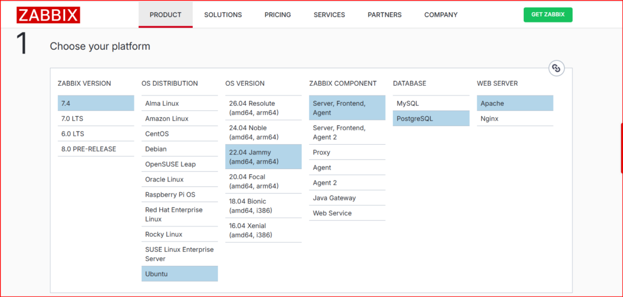Choose Raspberry Pi OS distribution
This screenshot has width=623, height=297.
point(179,194)
